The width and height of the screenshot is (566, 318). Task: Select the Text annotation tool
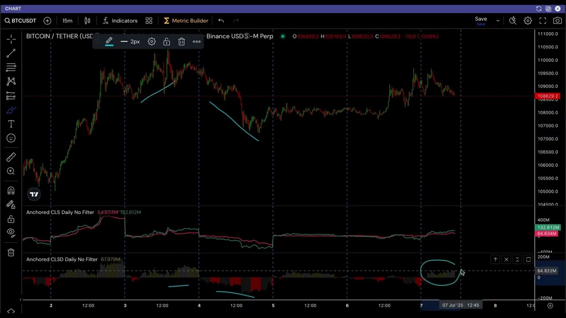[x=11, y=124]
